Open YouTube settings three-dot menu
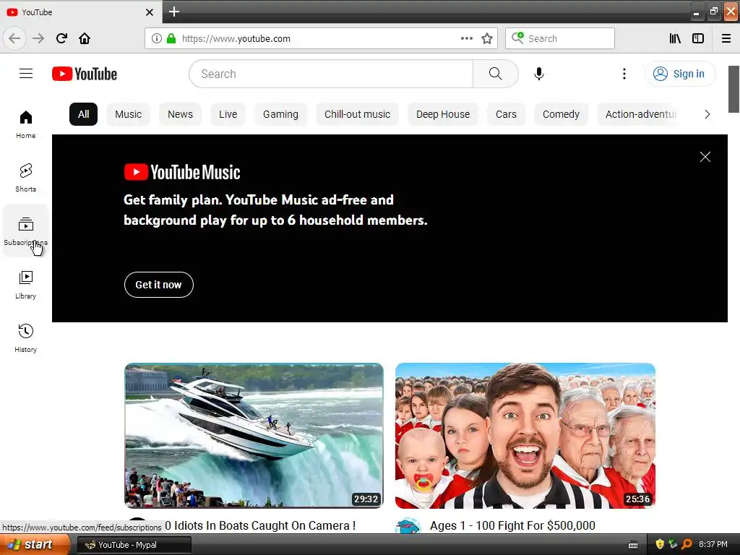740x555 pixels. (x=624, y=74)
